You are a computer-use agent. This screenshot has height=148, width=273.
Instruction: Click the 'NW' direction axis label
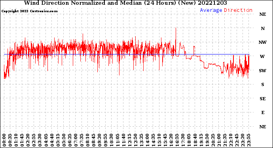point(263,42)
